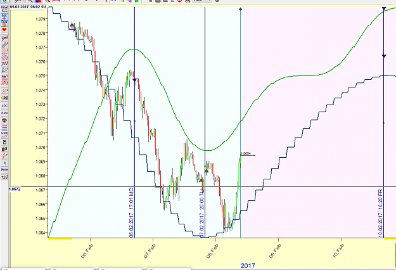The width and height of the screenshot is (396, 270).
Task: Click the 10.Feb date axis label
Action: [x=338, y=251]
